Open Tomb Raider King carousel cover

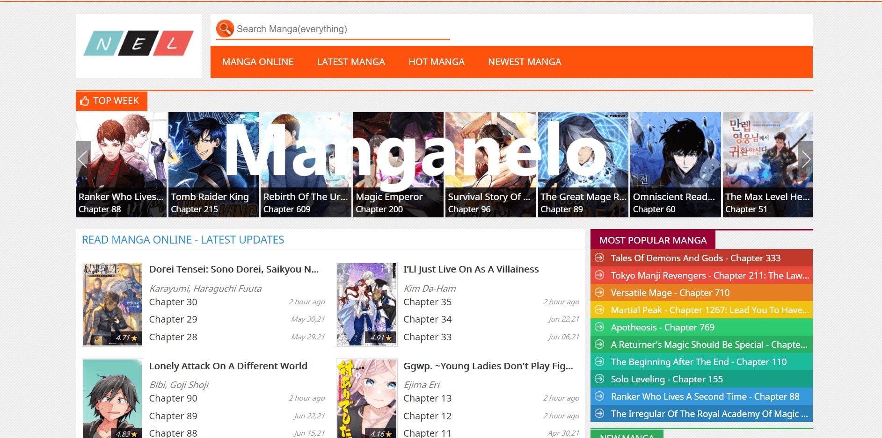click(213, 165)
